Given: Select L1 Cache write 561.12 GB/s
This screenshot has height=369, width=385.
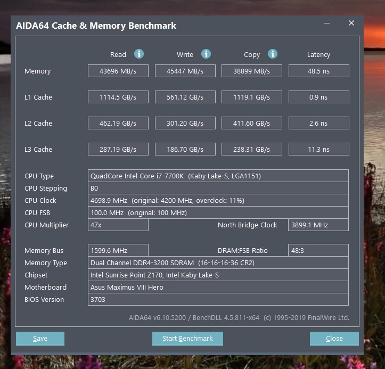Looking at the screenshot, I should 185,97.
